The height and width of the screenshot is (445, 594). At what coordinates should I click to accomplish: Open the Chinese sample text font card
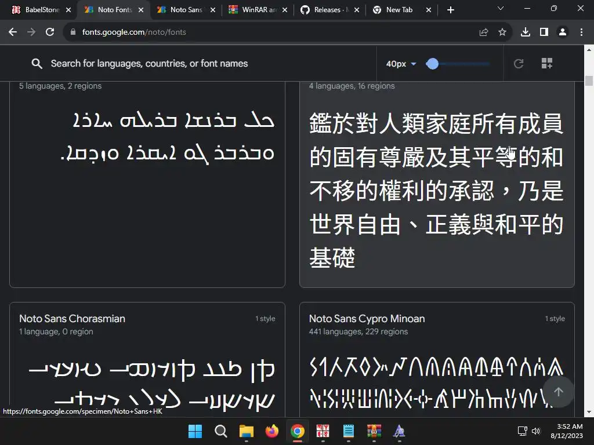click(437, 184)
